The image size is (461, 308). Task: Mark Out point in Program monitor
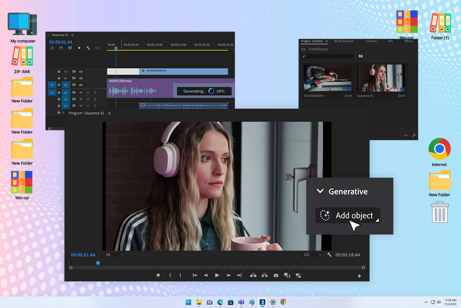tap(180, 276)
